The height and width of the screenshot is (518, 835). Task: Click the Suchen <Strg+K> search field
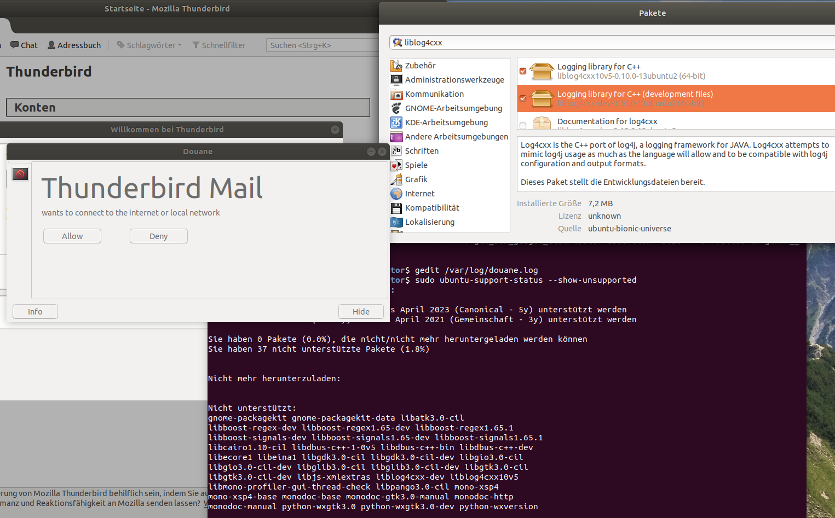pos(322,45)
